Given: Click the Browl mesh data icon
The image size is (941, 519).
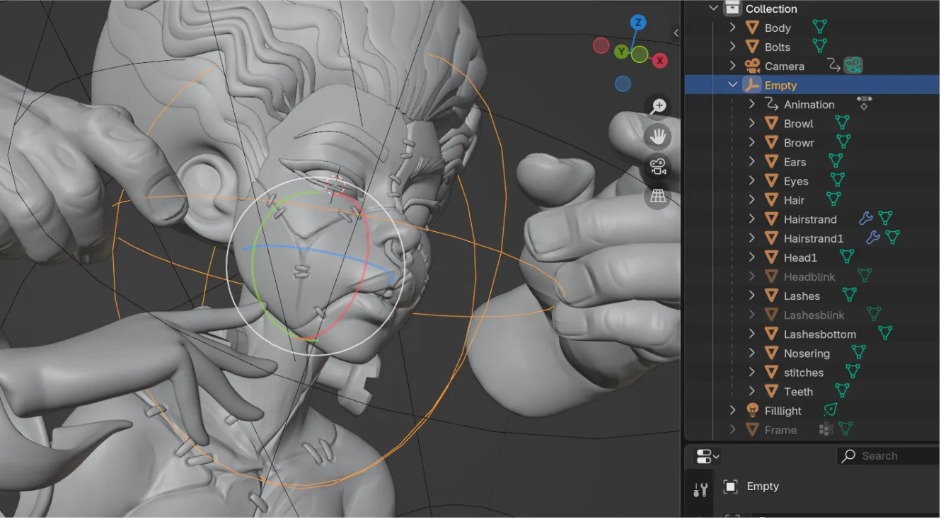Looking at the screenshot, I should 841,123.
